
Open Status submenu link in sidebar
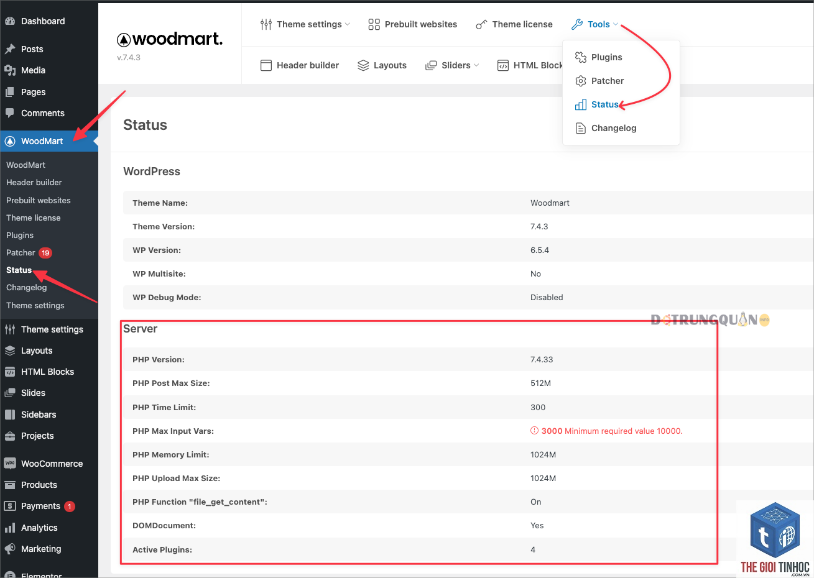click(19, 270)
